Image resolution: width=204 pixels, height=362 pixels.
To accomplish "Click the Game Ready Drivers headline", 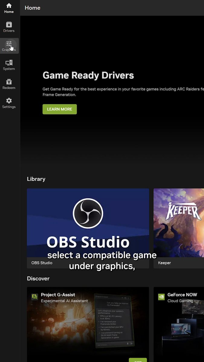I will click(88, 75).
